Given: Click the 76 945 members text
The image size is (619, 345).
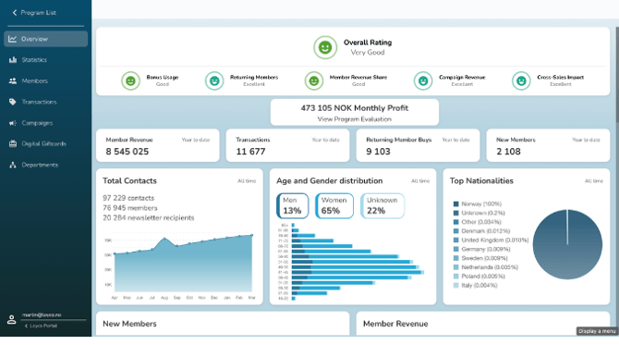Looking at the screenshot, I should point(130,208).
